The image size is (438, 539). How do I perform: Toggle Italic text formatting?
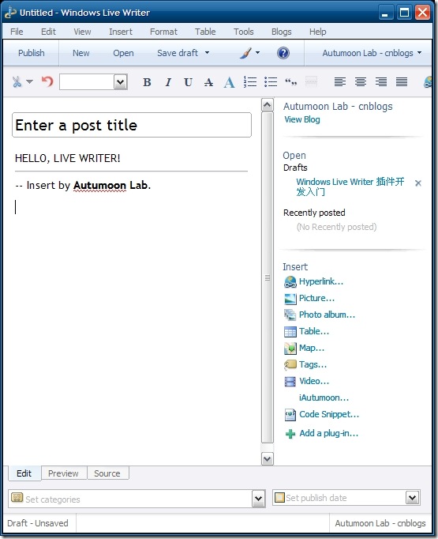[168, 82]
